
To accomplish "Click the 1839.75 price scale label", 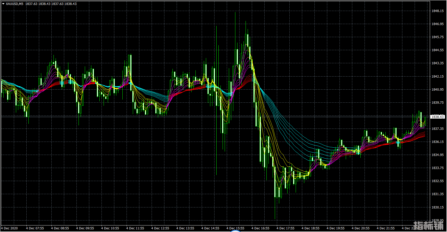I will click(x=437, y=103).
